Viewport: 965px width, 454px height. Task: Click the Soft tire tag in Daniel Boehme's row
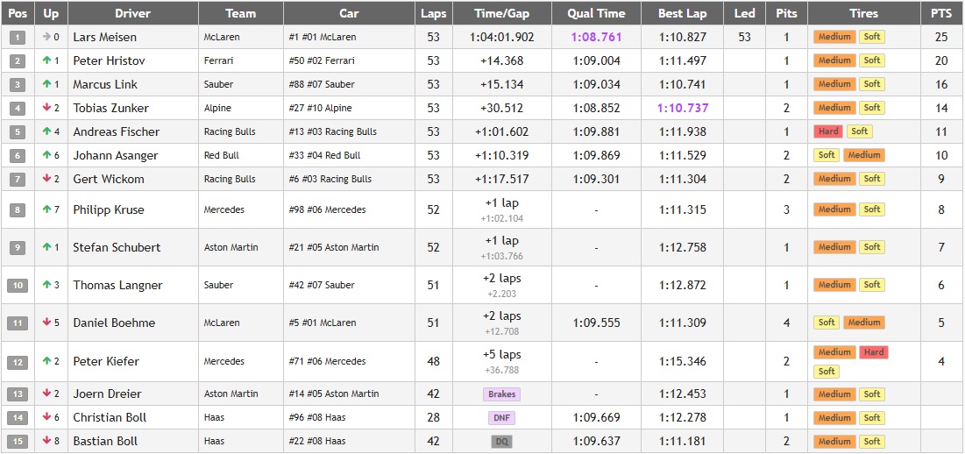pos(827,323)
